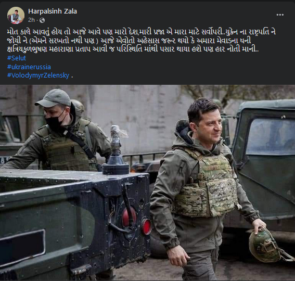The width and height of the screenshot is (295, 281).
Task: Open the post's 2h timestamp
Action: coord(31,20)
